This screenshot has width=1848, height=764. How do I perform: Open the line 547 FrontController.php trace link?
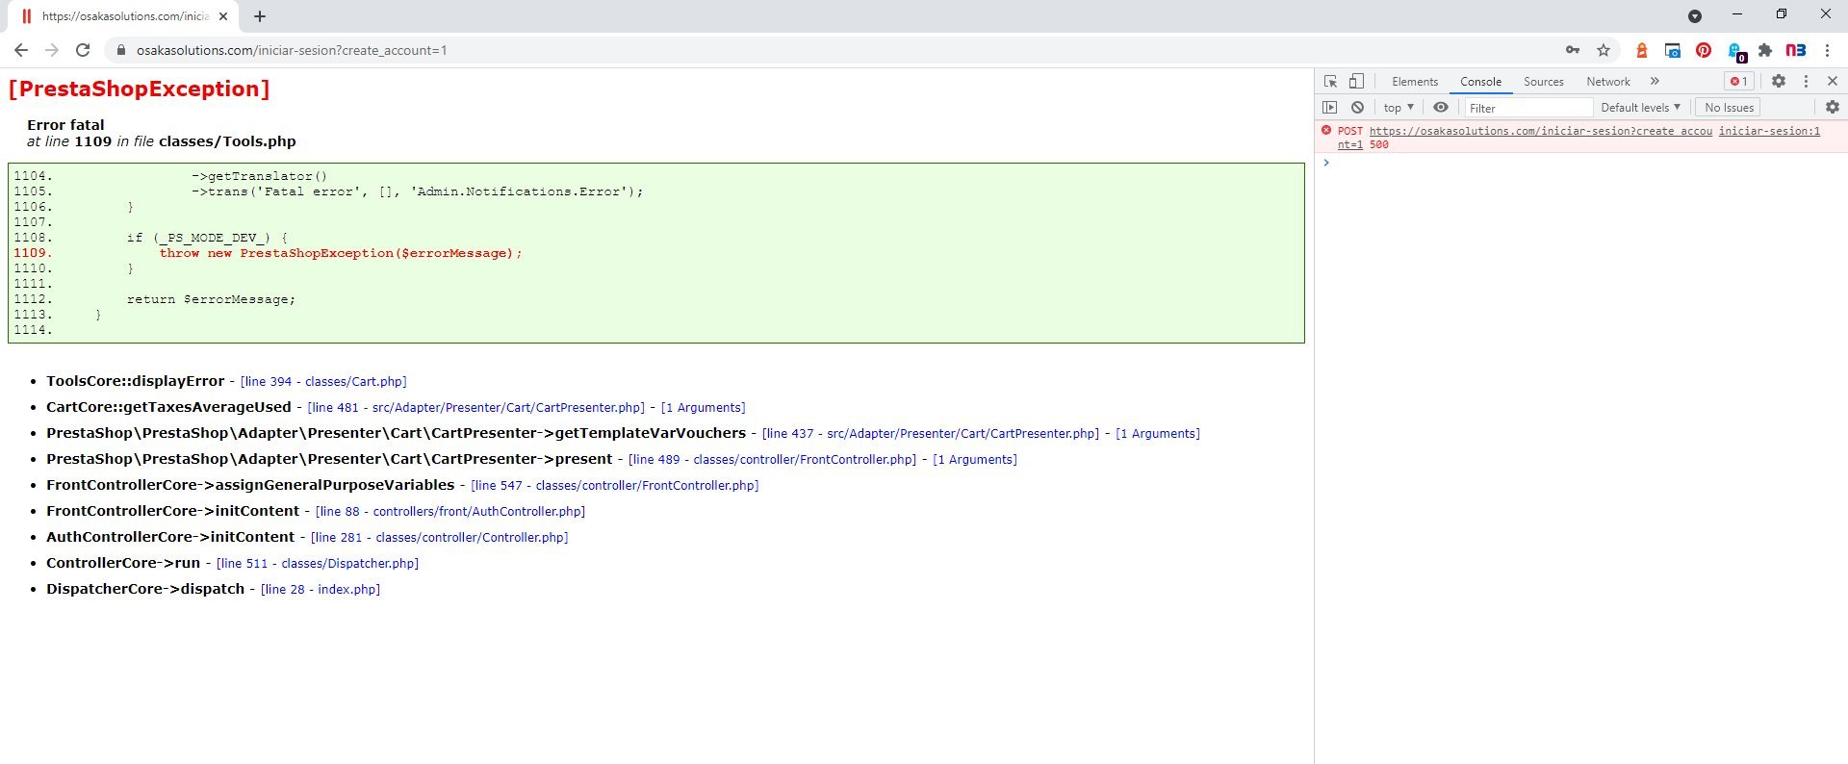click(x=615, y=486)
